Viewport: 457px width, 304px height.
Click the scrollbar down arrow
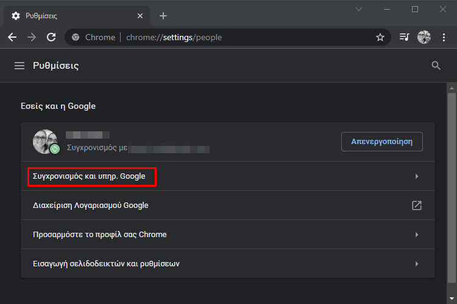coord(452,299)
